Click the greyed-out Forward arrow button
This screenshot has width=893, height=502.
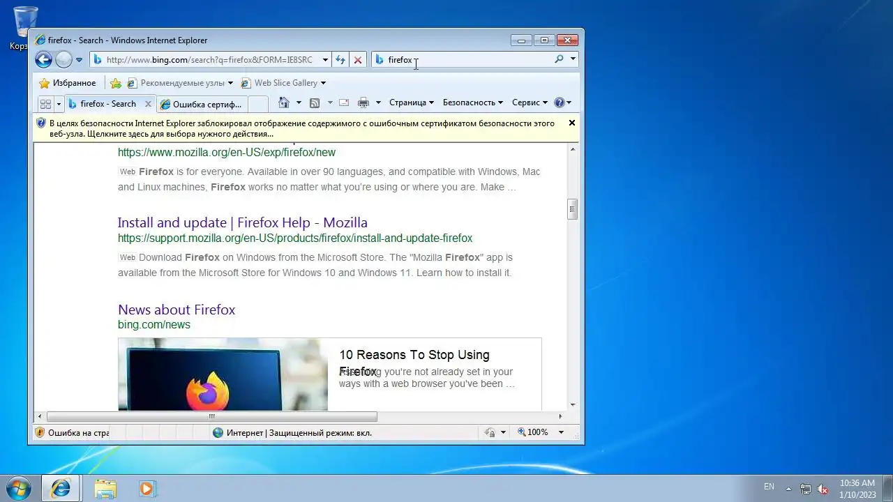coord(63,60)
